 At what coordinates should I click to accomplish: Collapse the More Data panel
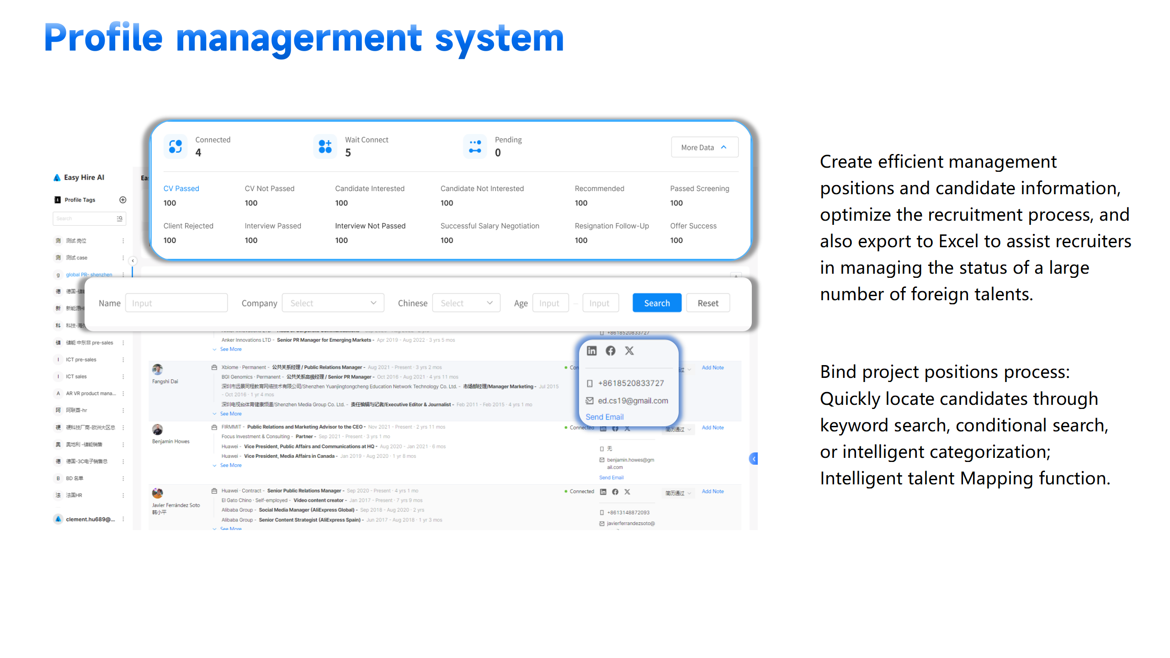(x=704, y=147)
